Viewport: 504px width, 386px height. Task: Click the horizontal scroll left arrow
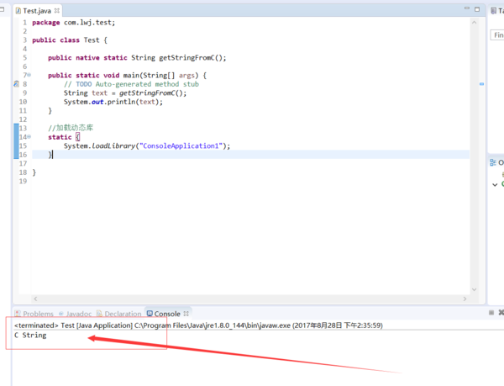pyautogui.click(x=35, y=299)
